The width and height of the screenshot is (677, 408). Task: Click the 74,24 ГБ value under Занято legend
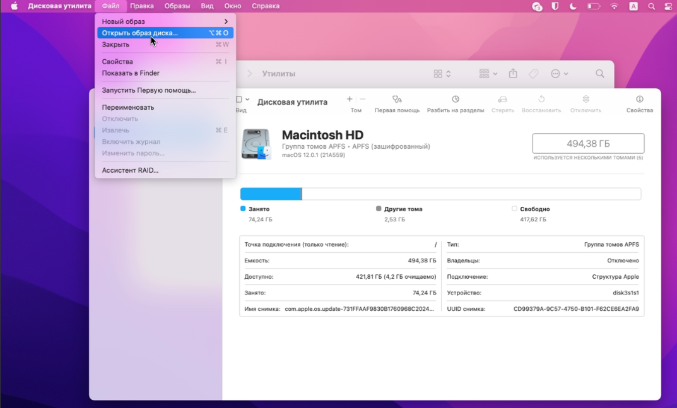261,219
